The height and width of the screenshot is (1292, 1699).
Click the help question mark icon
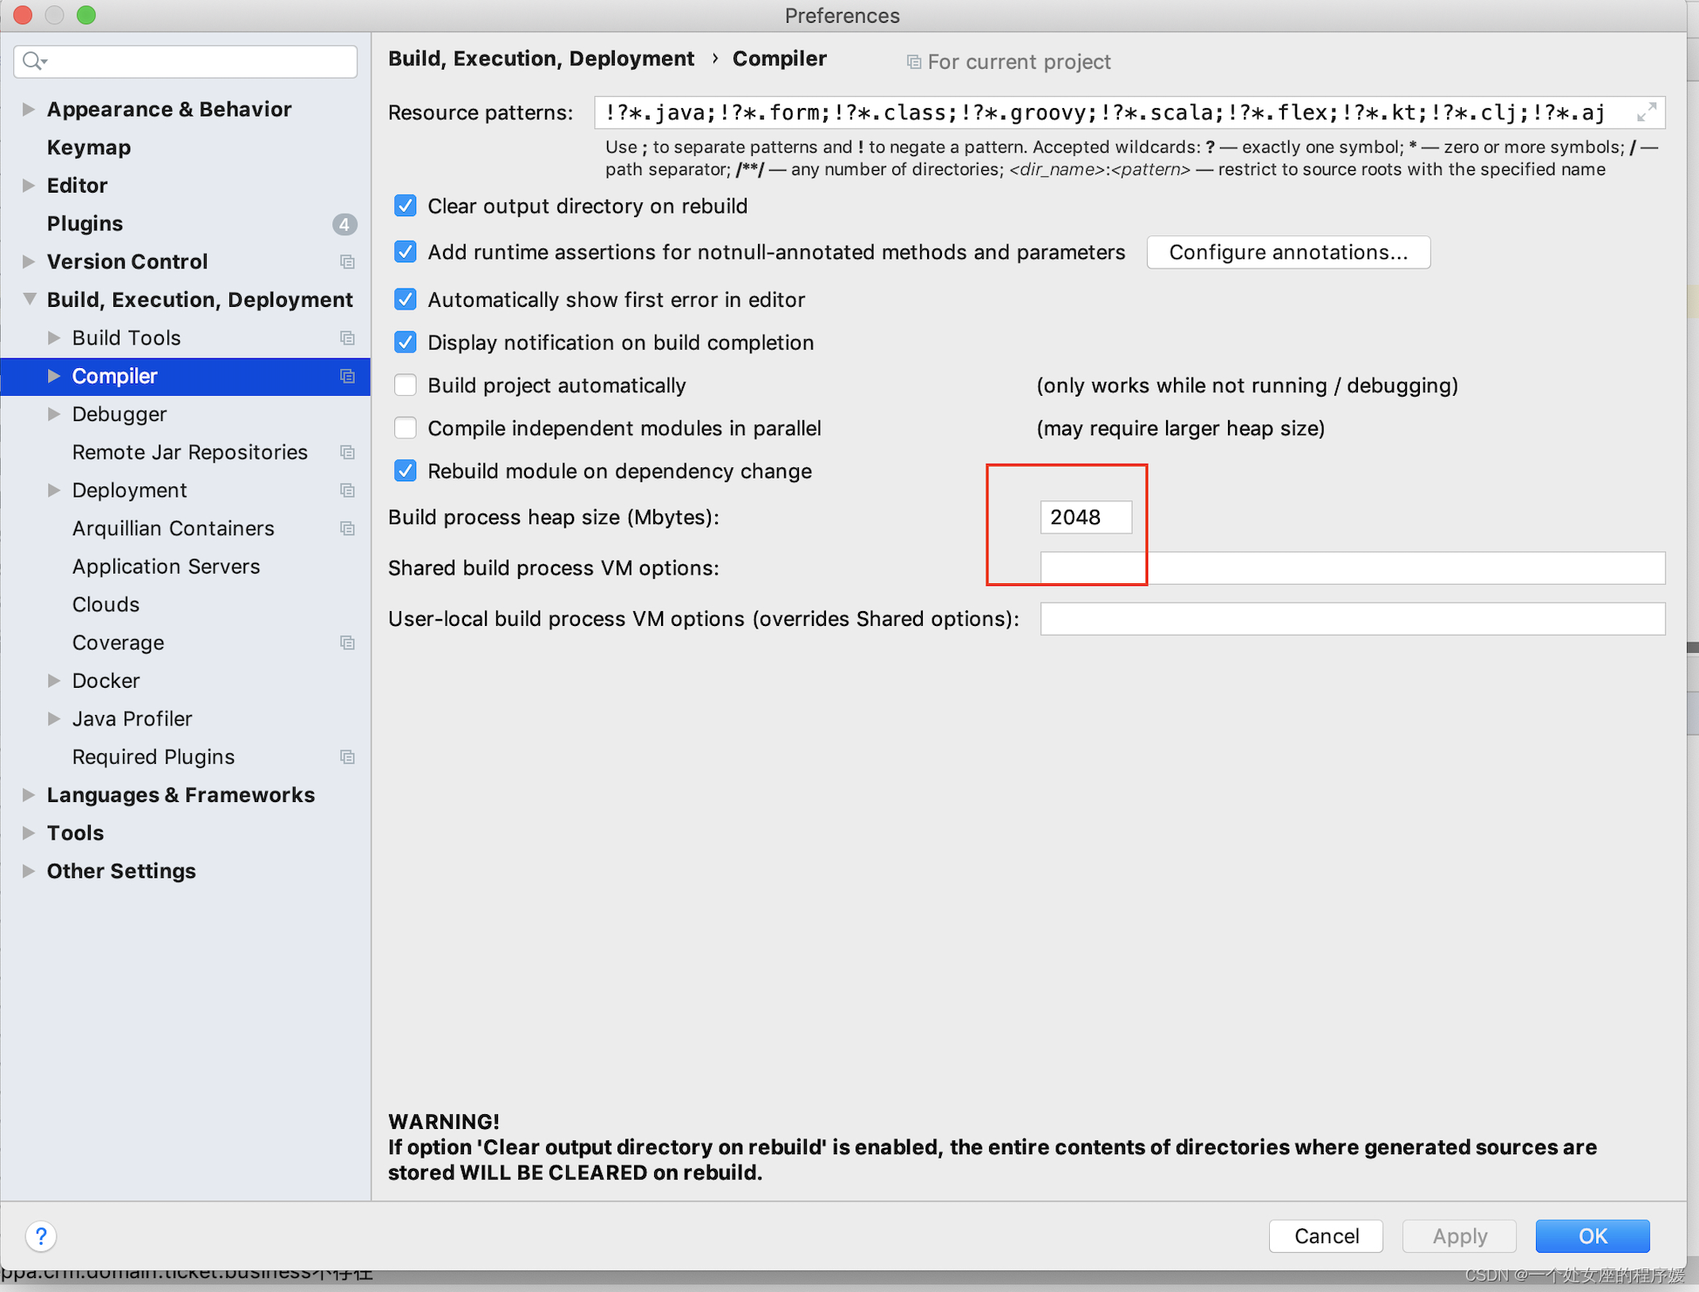click(41, 1235)
